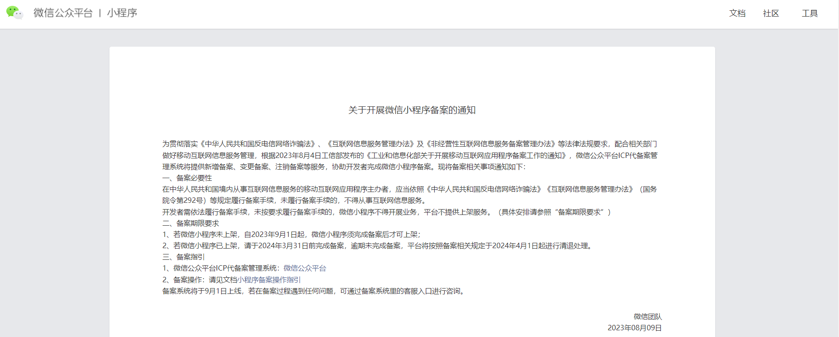Click the heading 二、备案期限要求
Viewport: 839px width, 337px height.
191,223
